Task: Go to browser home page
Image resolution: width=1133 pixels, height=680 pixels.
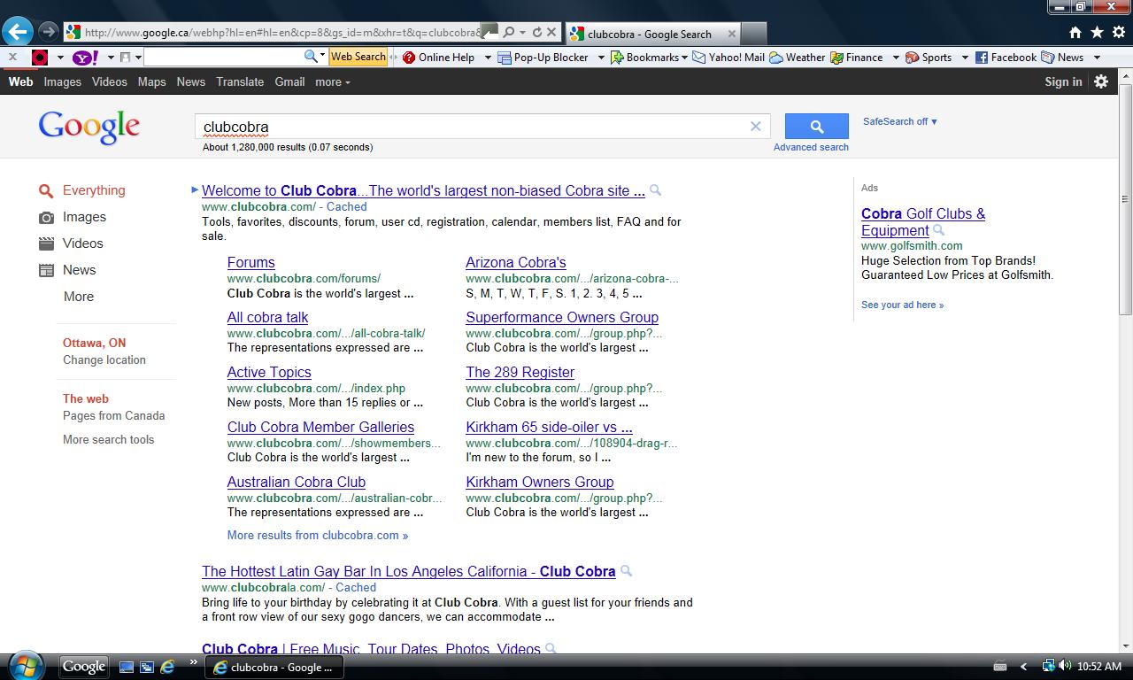Action: [1075, 30]
